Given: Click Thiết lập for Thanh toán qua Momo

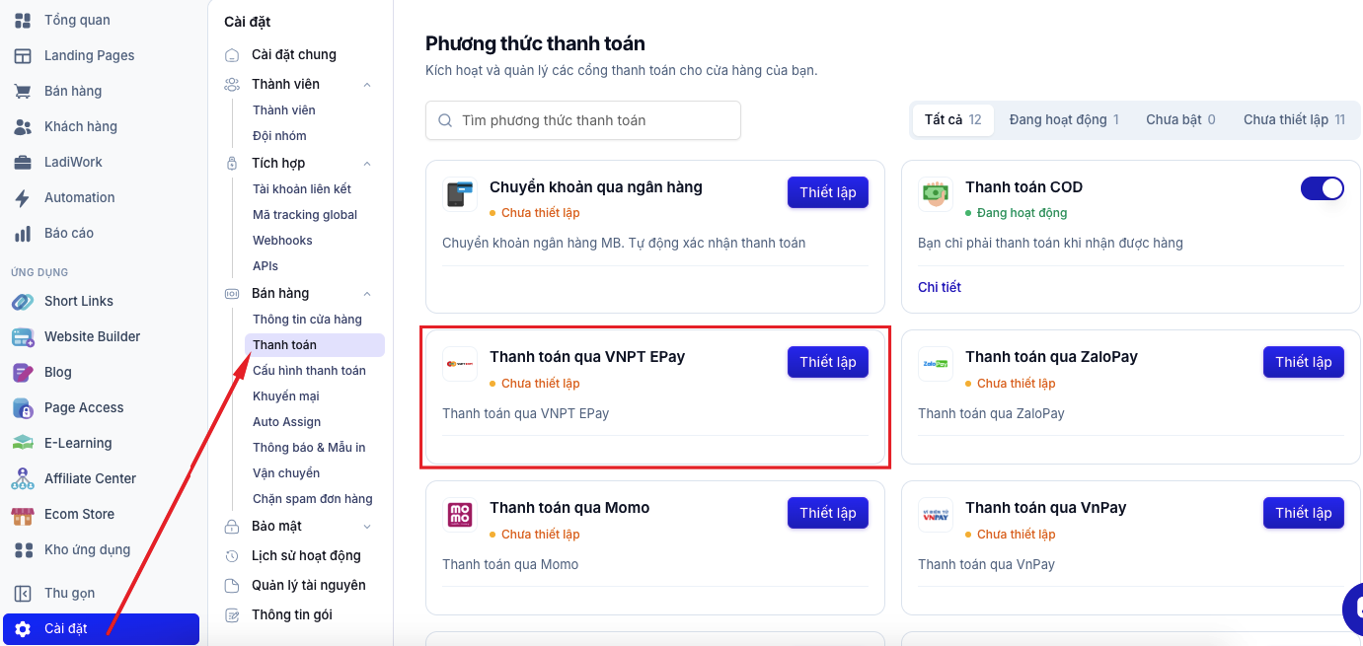Looking at the screenshot, I should click(828, 513).
